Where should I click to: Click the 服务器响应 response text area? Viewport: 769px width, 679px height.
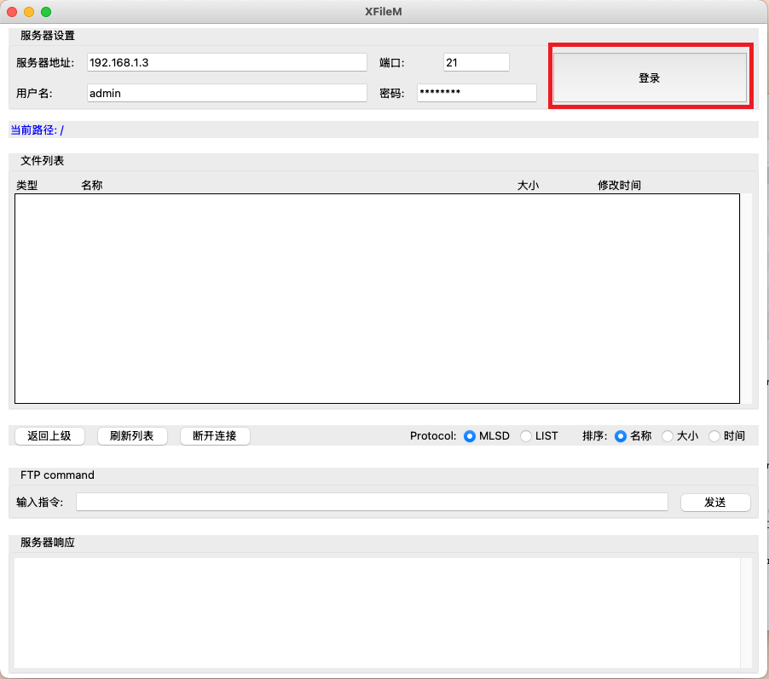click(x=375, y=612)
